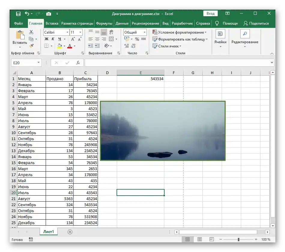Expand the Общий number format dropdown
The width and height of the screenshot is (285, 252).
pos(144,32)
